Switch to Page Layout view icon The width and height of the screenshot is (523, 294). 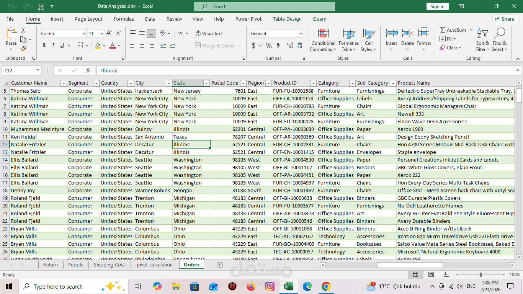click(x=431, y=274)
